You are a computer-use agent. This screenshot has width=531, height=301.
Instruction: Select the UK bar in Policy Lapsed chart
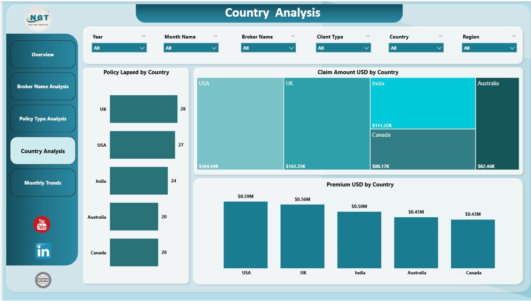coord(143,109)
